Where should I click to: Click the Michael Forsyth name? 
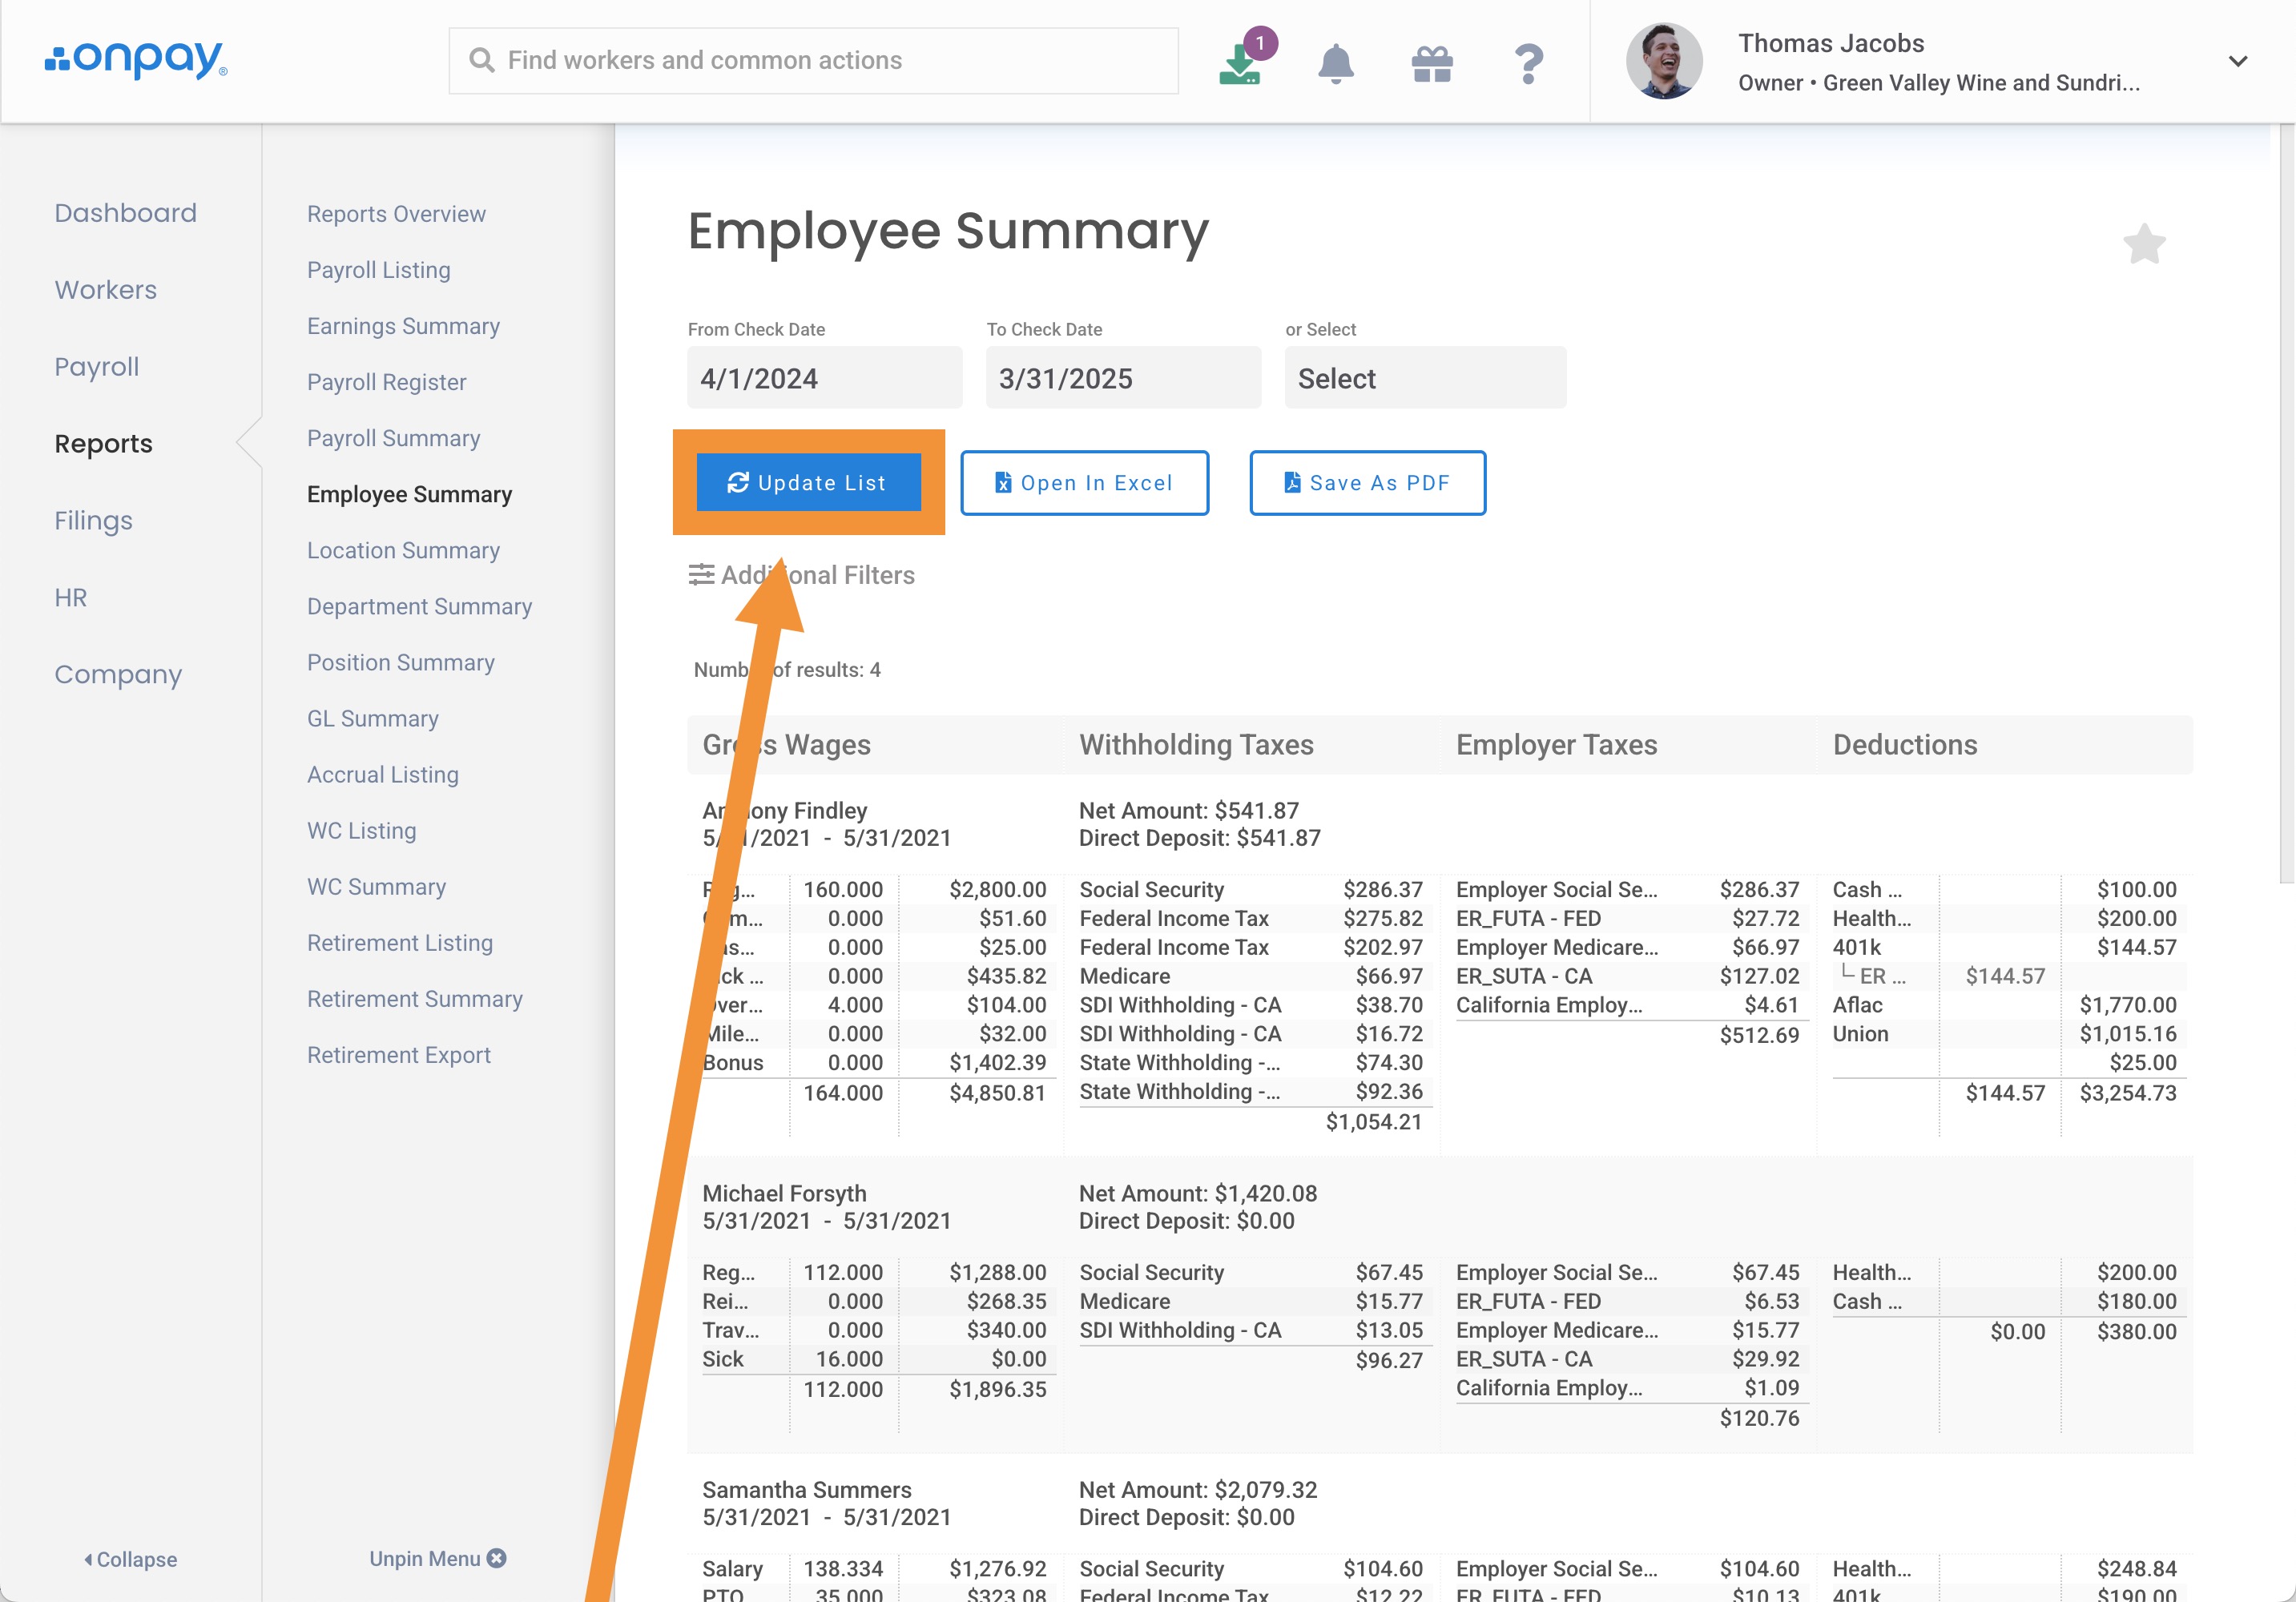(x=784, y=1193)
